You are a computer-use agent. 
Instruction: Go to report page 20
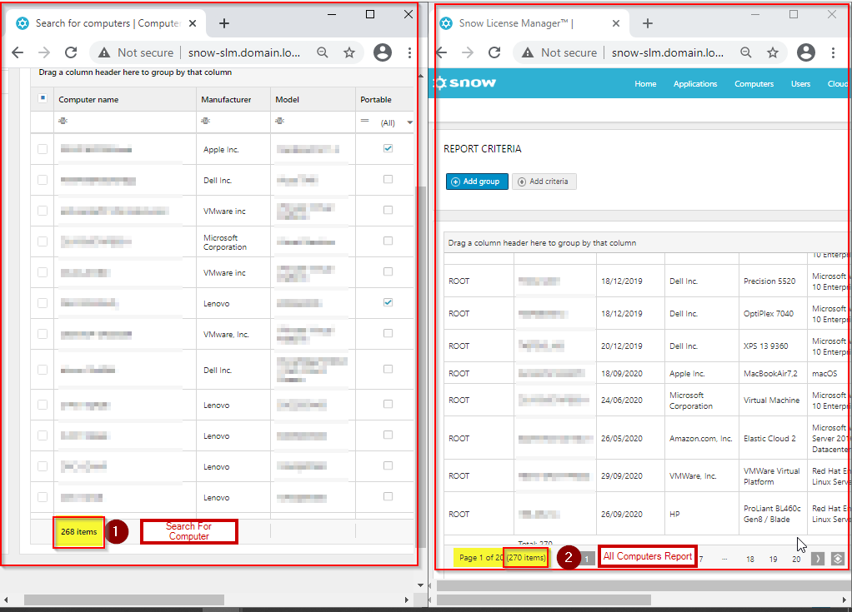point(796,559)
